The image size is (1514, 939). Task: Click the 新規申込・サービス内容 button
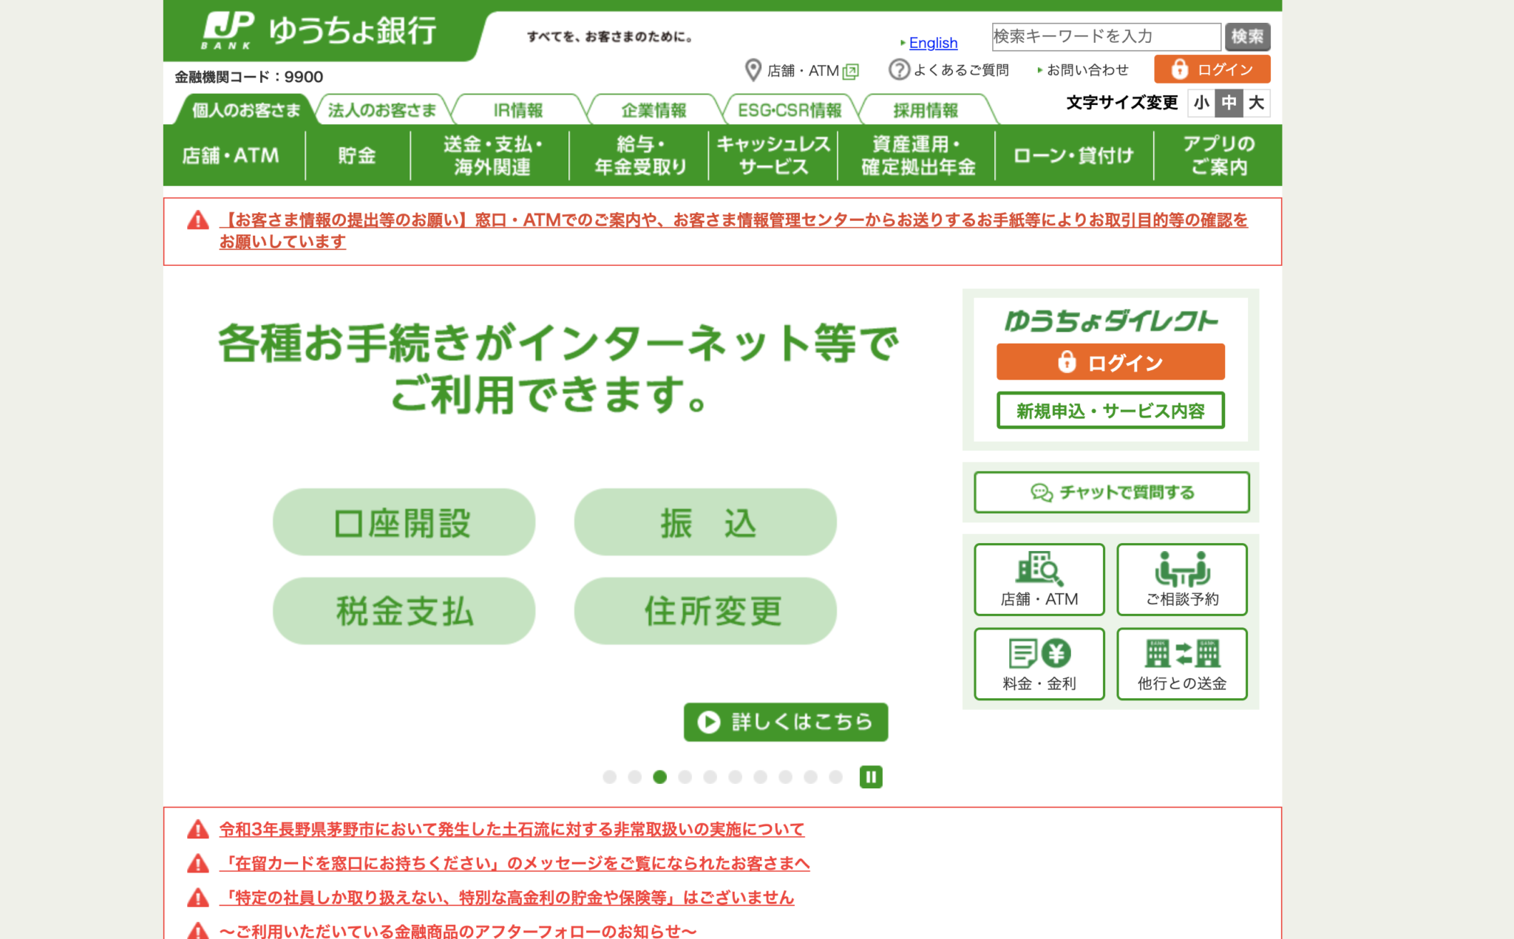pyautogui.click(x=1110, y=412)
